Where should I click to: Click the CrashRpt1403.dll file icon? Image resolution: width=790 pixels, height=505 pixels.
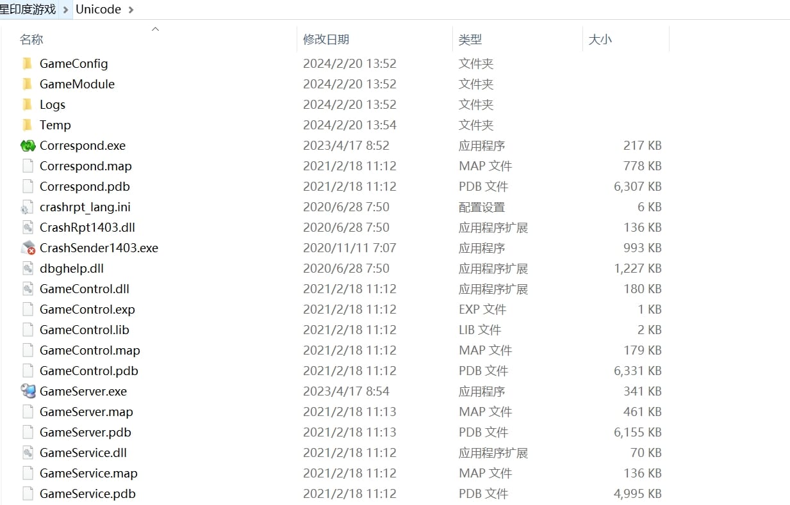[28, 227]
